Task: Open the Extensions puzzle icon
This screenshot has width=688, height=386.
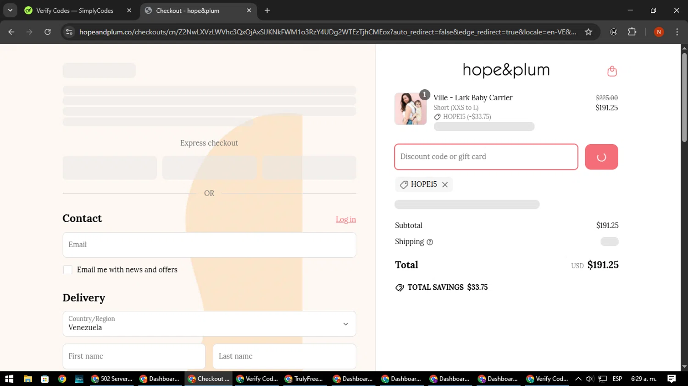Action: 632,32
